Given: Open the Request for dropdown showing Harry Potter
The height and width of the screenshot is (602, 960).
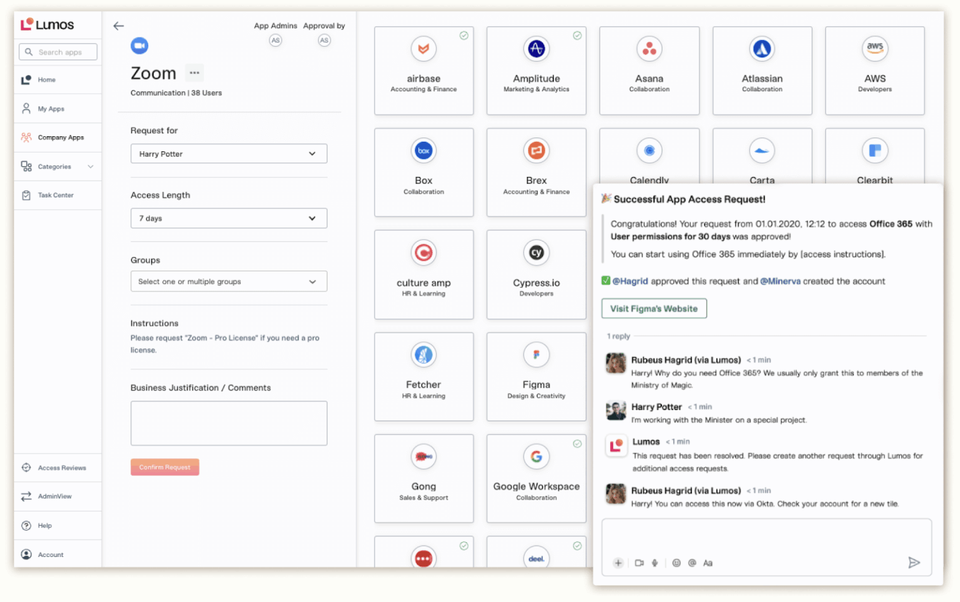Looking at the screenshot, I should tap(229, 153).
